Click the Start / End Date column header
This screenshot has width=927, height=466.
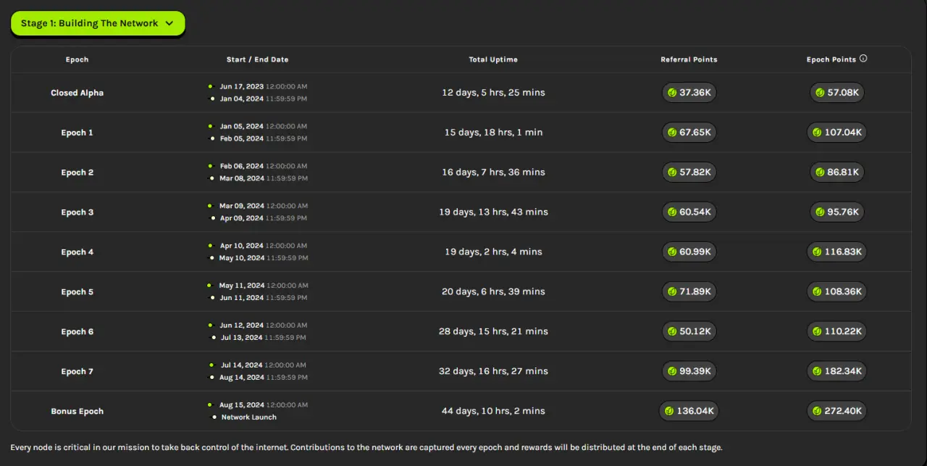coord(257,59)
